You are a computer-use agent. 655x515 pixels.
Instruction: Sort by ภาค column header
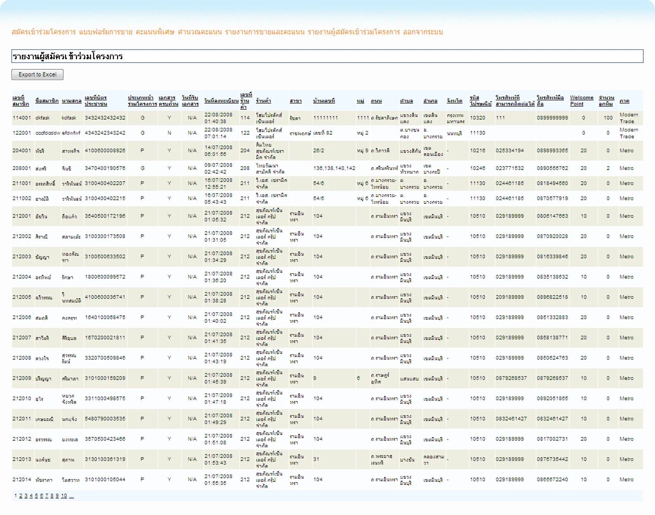[x=624, y=101]
